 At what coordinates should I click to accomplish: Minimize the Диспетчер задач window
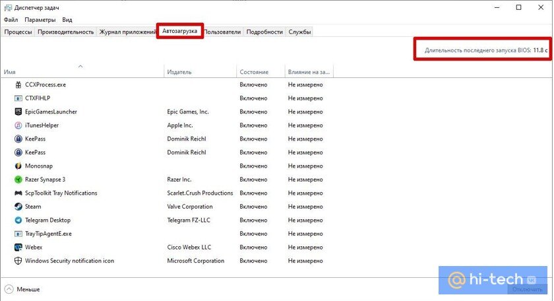[497, 7]
